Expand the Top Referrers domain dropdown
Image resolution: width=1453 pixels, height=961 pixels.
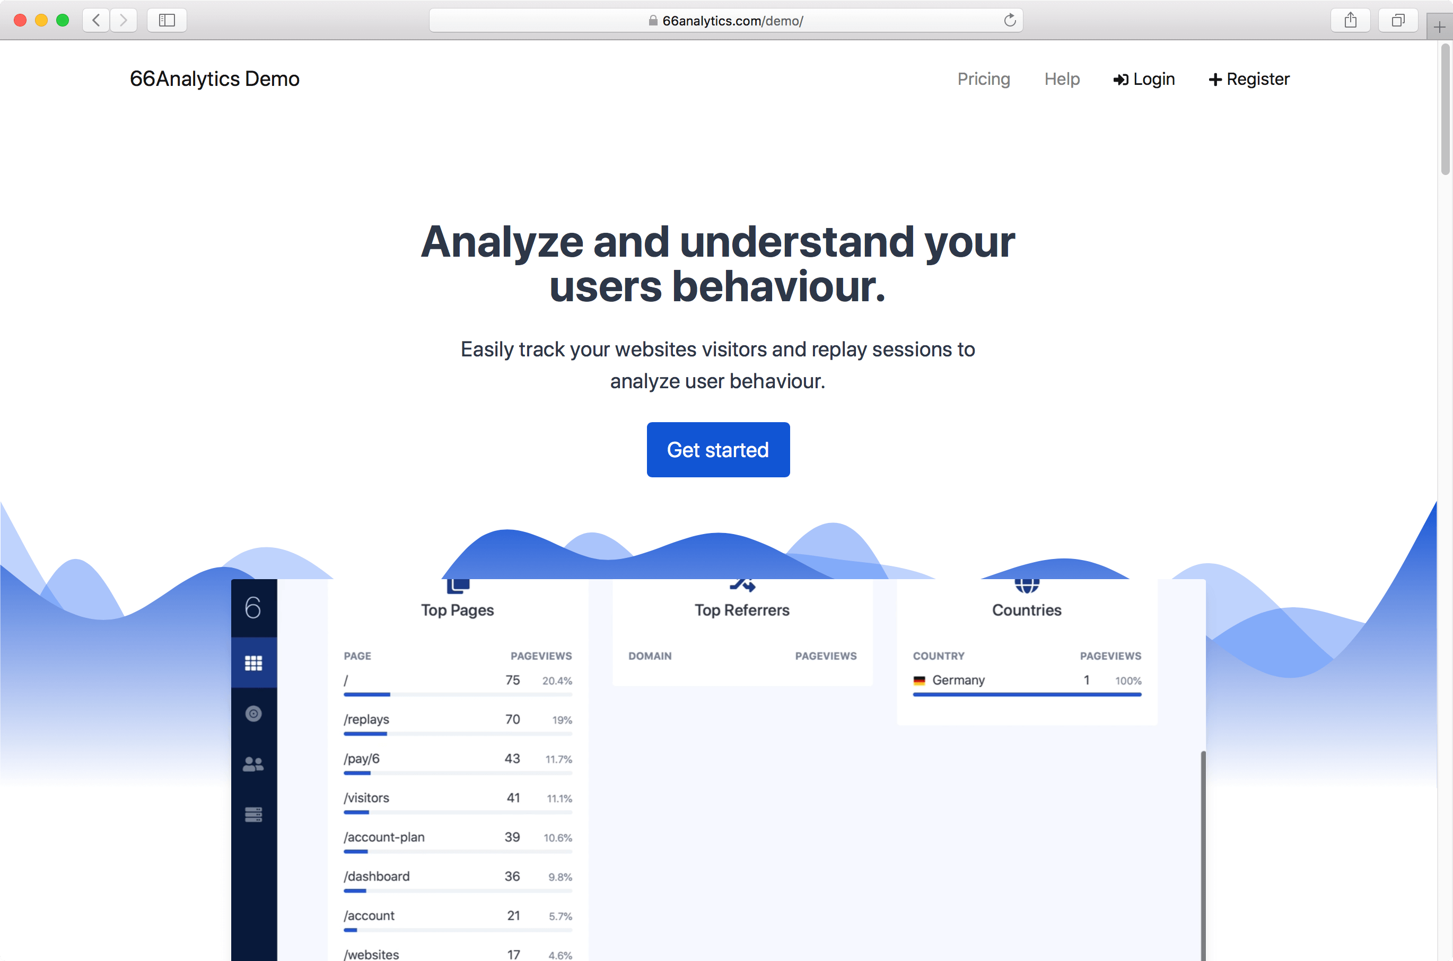(649, 657)
